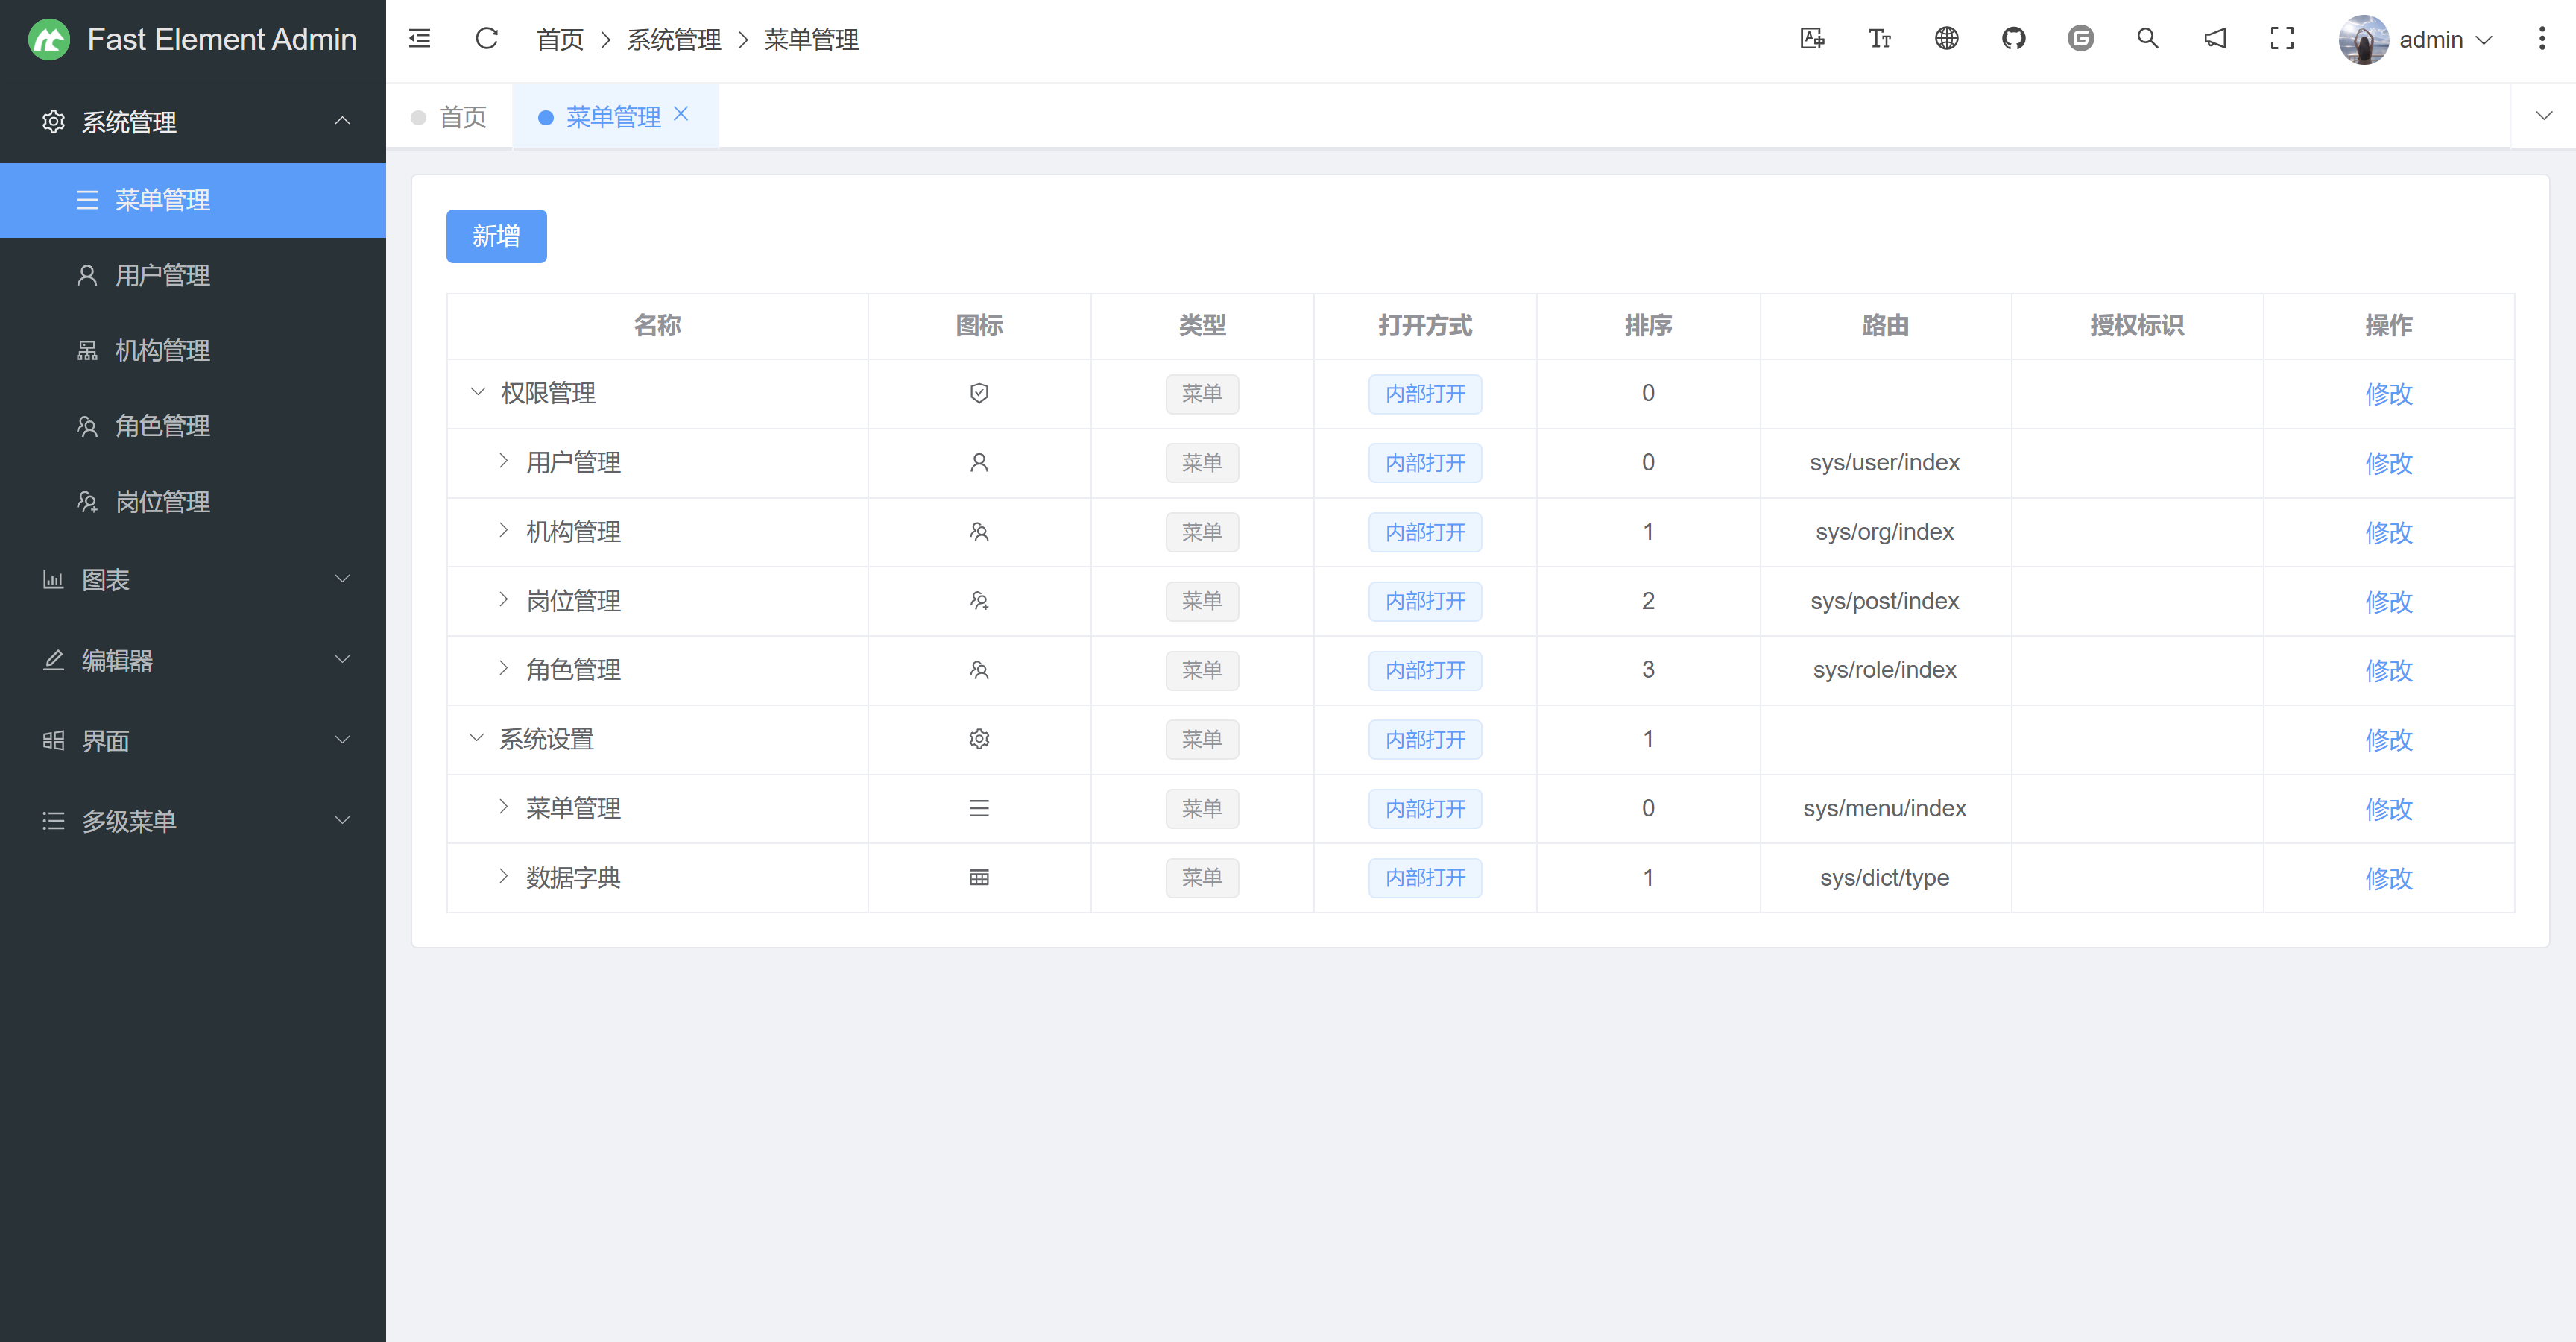Click the refresh page icon
Image resolution: width=2576 pixels, height=1342 pixels.
click(x=487, y=39)
